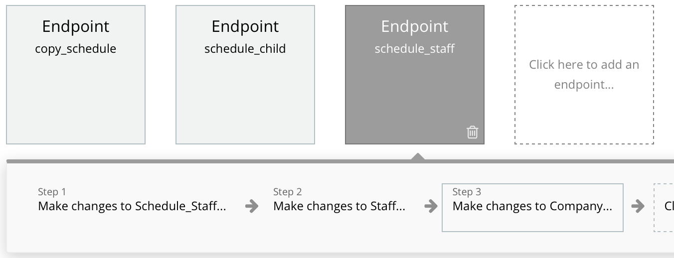674x258 pixels.
Task: Add a new endpoint via dashed placeholder
Action: click(x=584, y=75)
